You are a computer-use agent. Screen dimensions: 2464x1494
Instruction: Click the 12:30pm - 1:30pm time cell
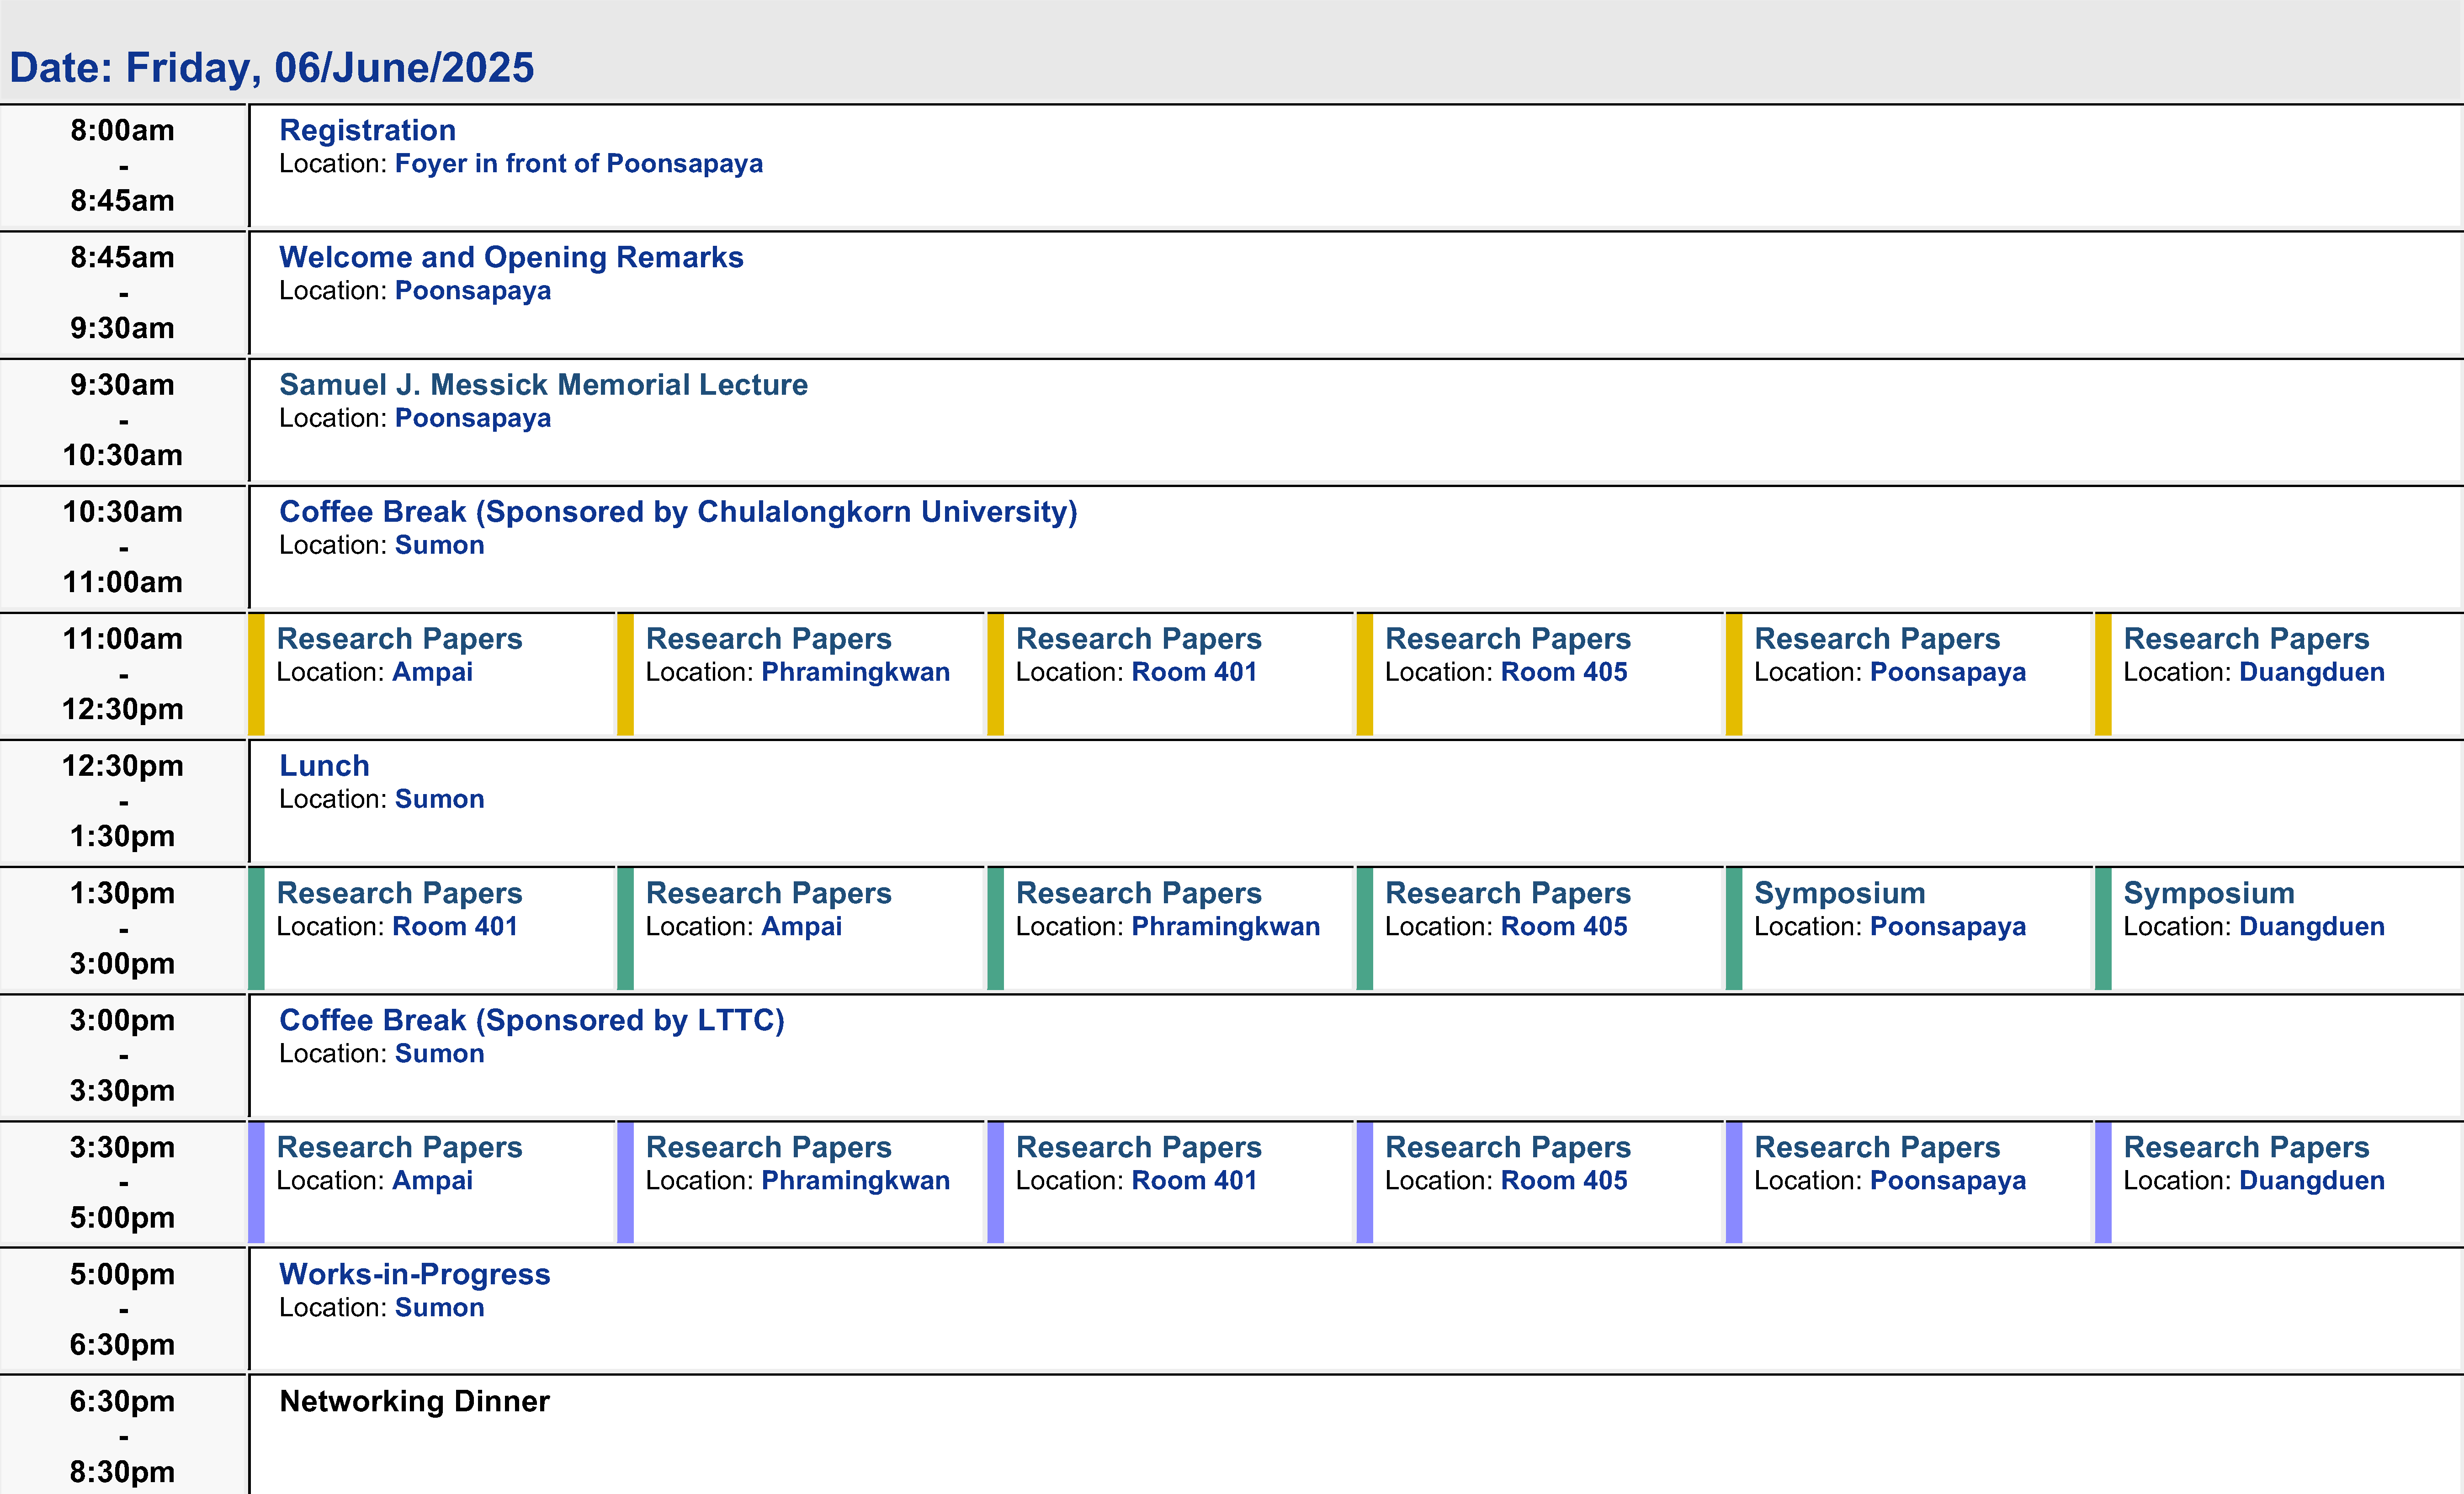coord(123,801)
